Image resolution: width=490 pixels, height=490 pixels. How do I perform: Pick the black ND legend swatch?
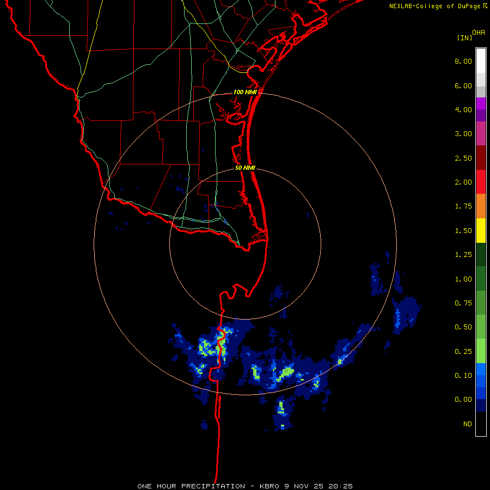481,424
